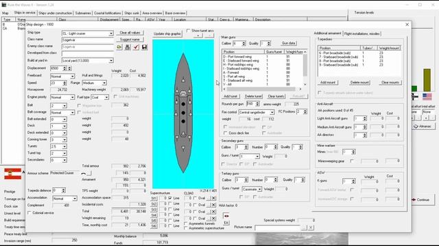Viewport: 439px width, 246px height.
Task: Click the Clear all values button
Action: click(130, 33)
